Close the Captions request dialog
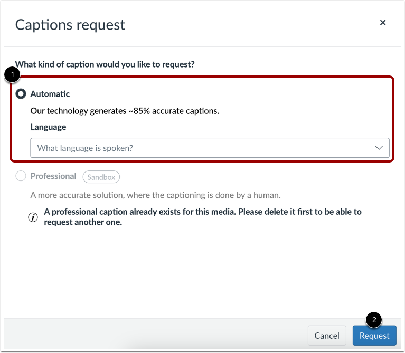Image resolution: width=405 pixels, height=353 pixels. click(x=383, y=23)
